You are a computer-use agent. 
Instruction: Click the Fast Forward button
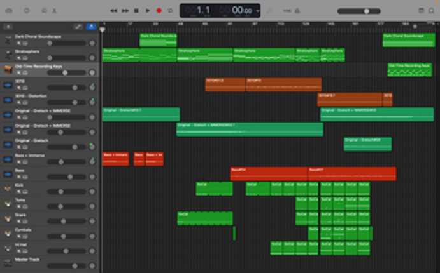pos(125,11)
